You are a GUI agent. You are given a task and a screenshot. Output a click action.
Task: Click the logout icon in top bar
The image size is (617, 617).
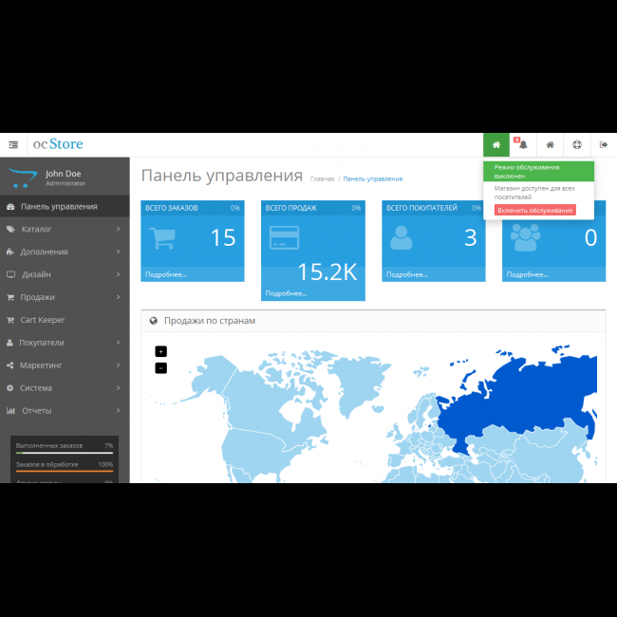point(604,145)
